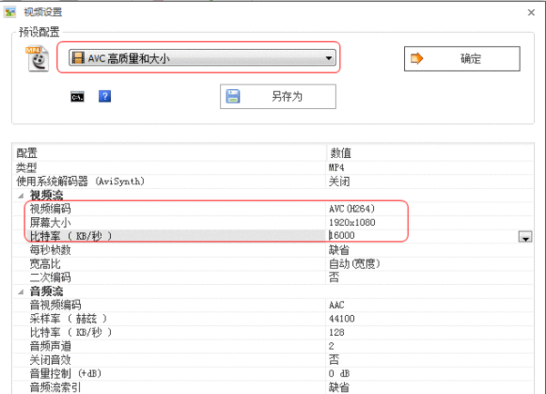
Task: Click the MP4 format icon
Action: coord(35,57)
